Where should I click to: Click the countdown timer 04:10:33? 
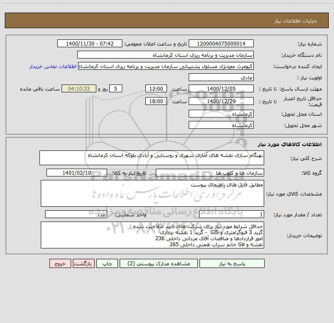79,88
